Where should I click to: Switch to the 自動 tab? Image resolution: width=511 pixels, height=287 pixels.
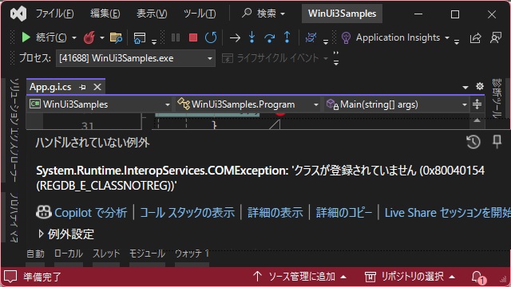click(35, 254)
